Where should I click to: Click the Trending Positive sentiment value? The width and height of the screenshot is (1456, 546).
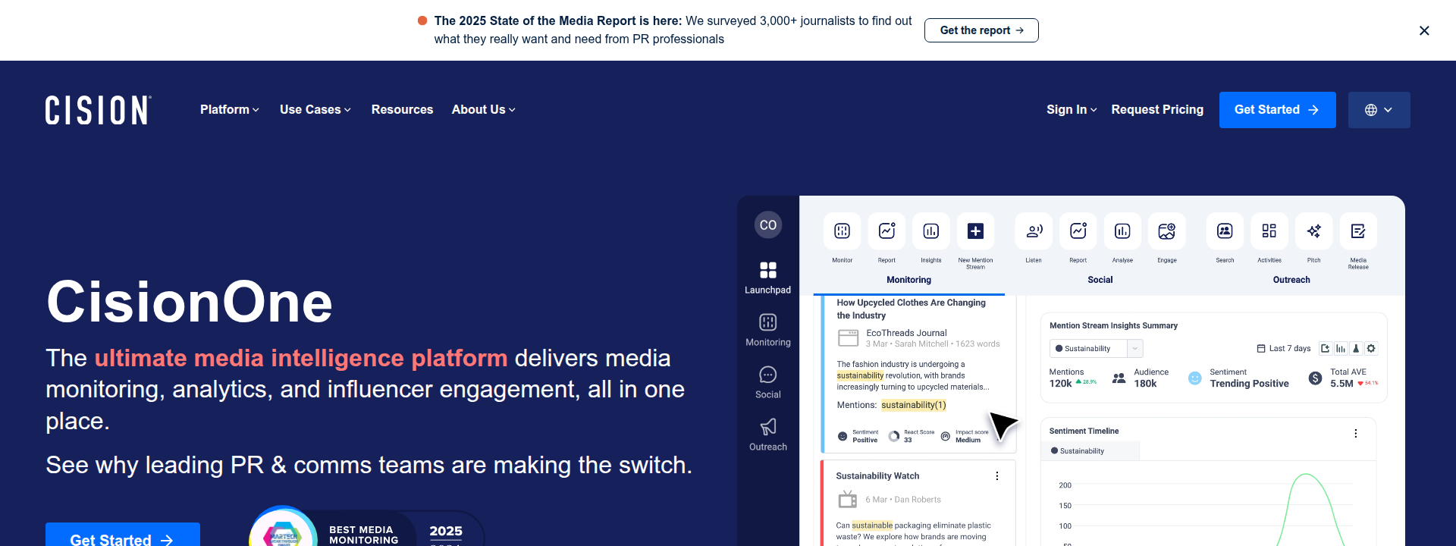(1249, 384)
